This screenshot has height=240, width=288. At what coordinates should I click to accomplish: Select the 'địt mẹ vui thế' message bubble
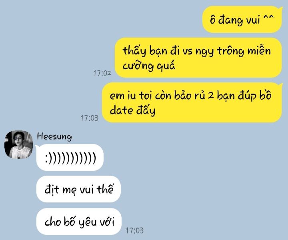click(x=79, y=189)
